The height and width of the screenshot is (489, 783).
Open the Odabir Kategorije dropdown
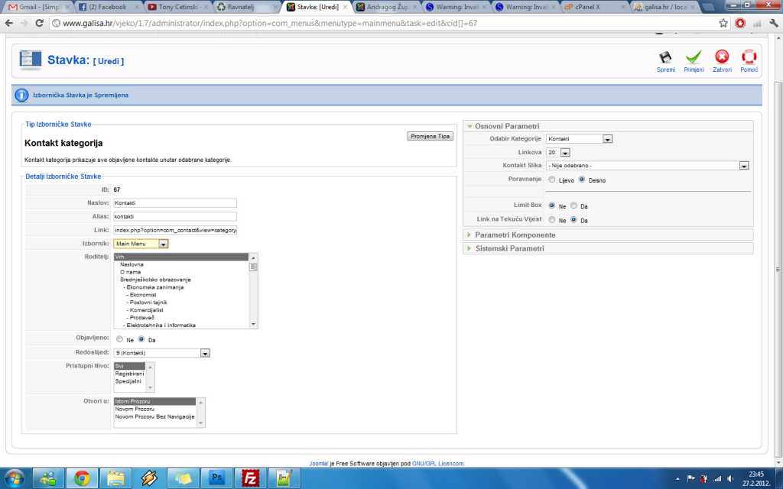[x=607, y=139]
